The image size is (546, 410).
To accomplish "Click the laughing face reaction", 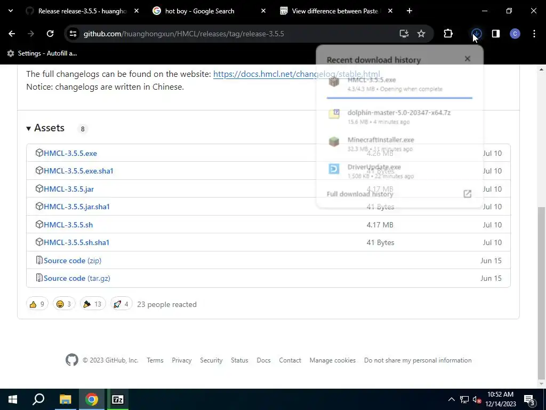I will 64,304.
